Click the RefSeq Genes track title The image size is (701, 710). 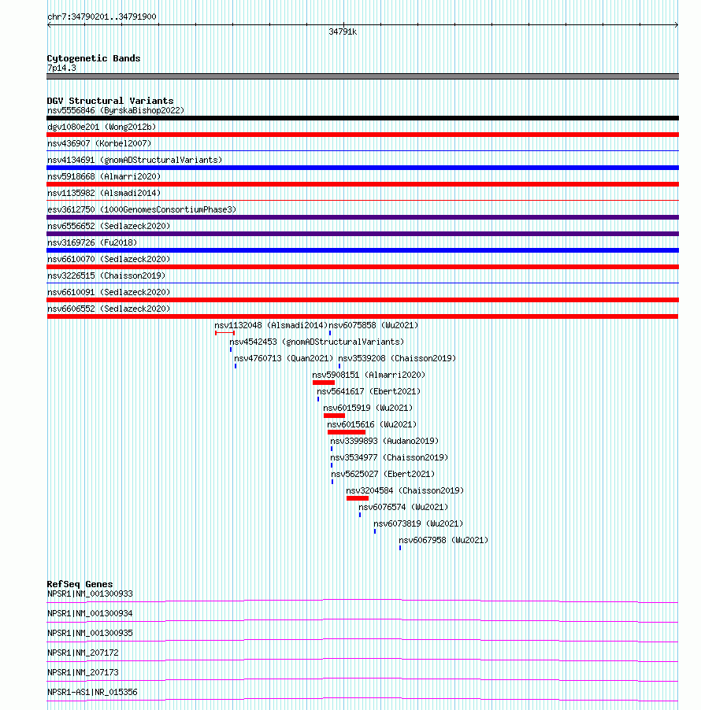point(80,584)
